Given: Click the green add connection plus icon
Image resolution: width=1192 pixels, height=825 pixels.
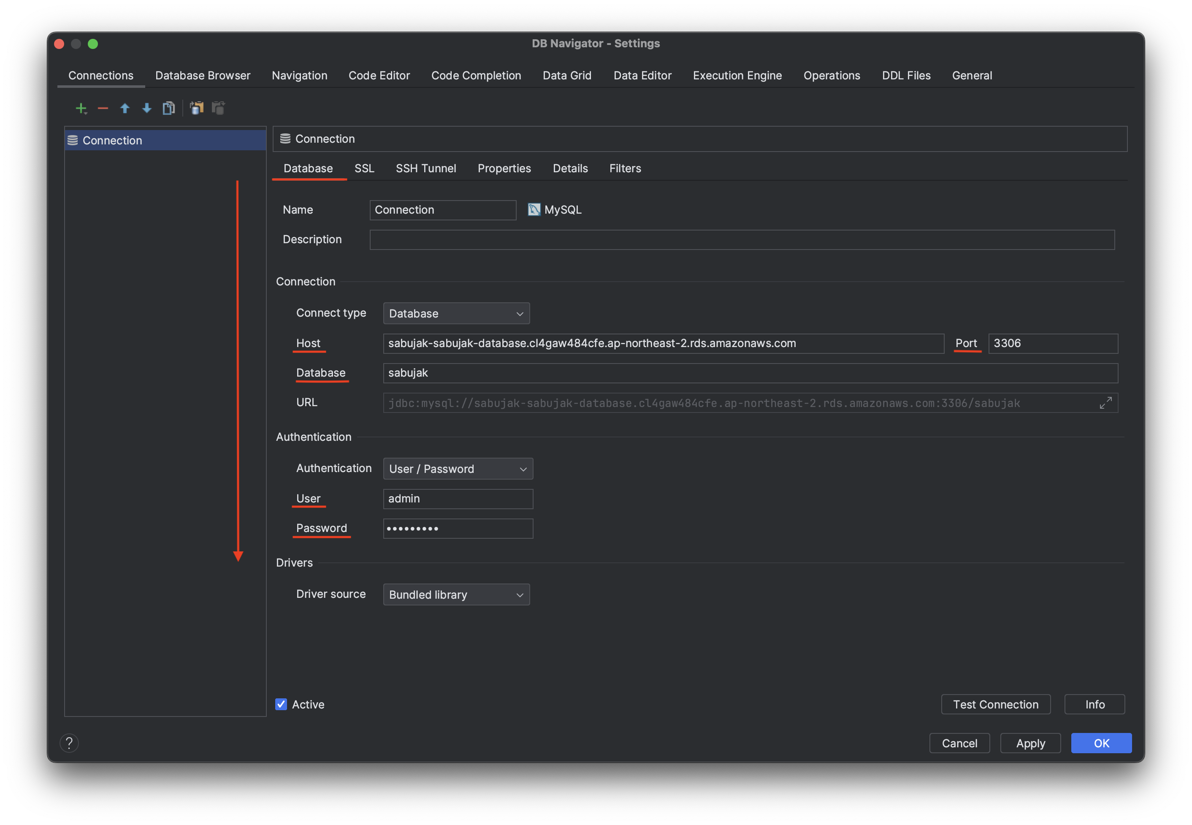Looking at the screenshot, I should (81, 108).
